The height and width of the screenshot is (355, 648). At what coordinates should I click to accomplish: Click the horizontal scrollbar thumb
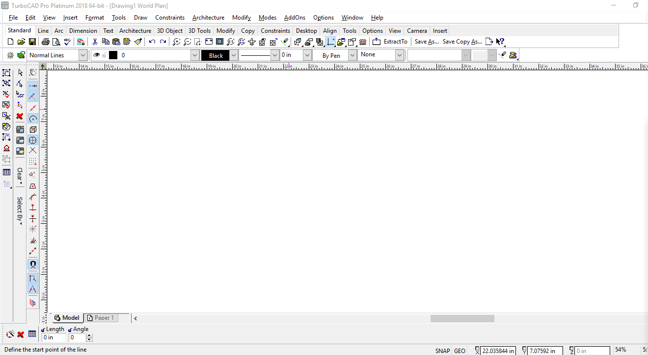coord(462,318)
